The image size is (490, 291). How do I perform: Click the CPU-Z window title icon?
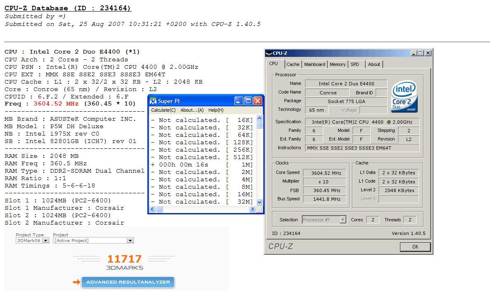click(x=269, y=53)
